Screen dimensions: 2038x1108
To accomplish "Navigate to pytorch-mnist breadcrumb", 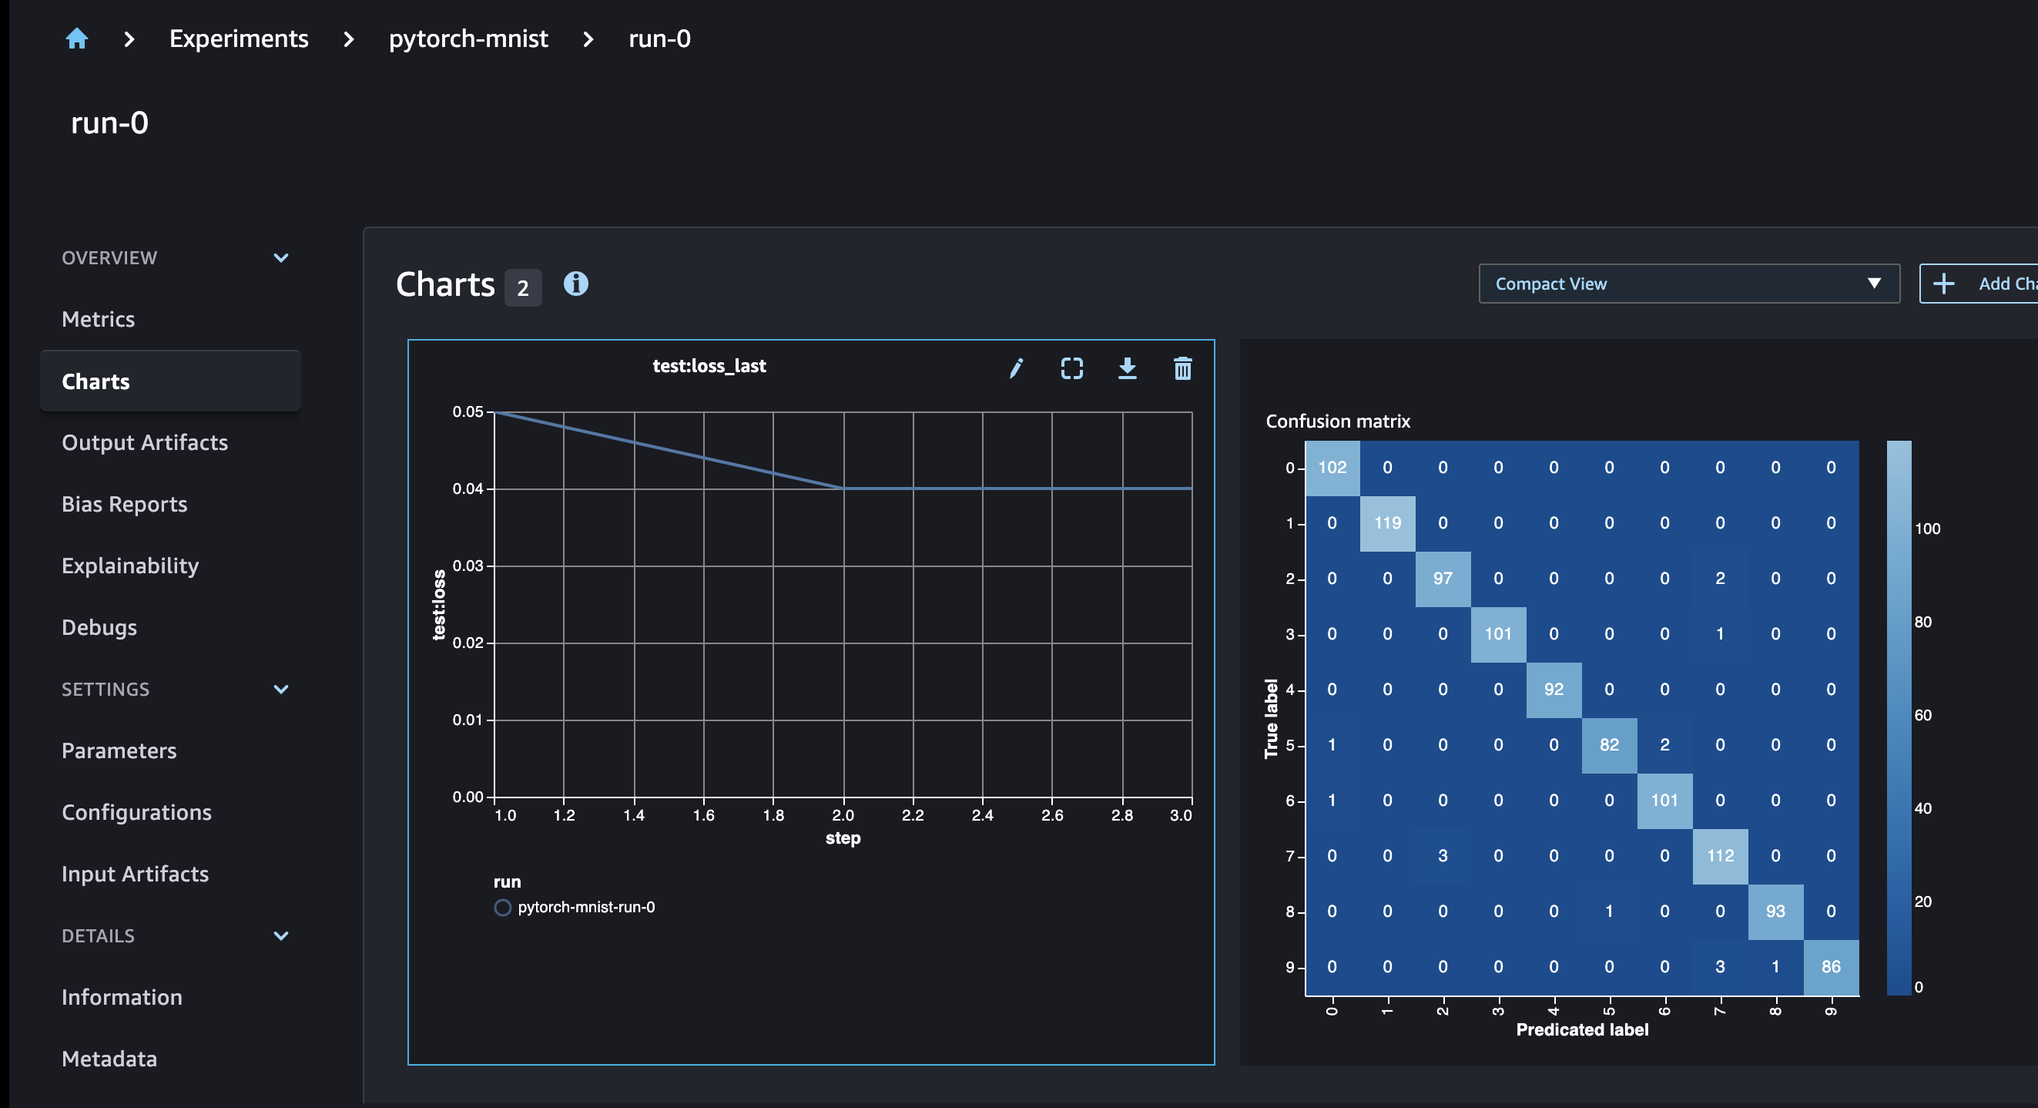I will click(x=468, y=39).
